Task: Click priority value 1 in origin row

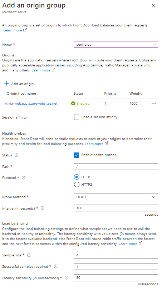Action: [x=105, y=104]
